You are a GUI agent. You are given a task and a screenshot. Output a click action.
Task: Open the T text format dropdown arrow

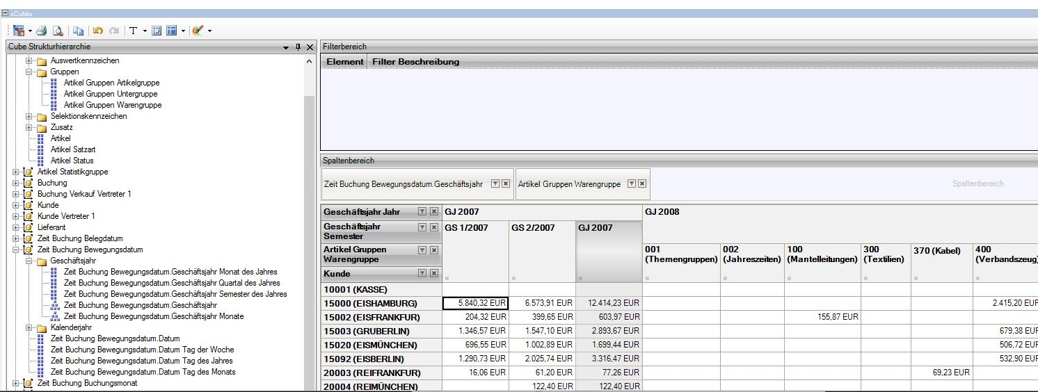[145, 31]
